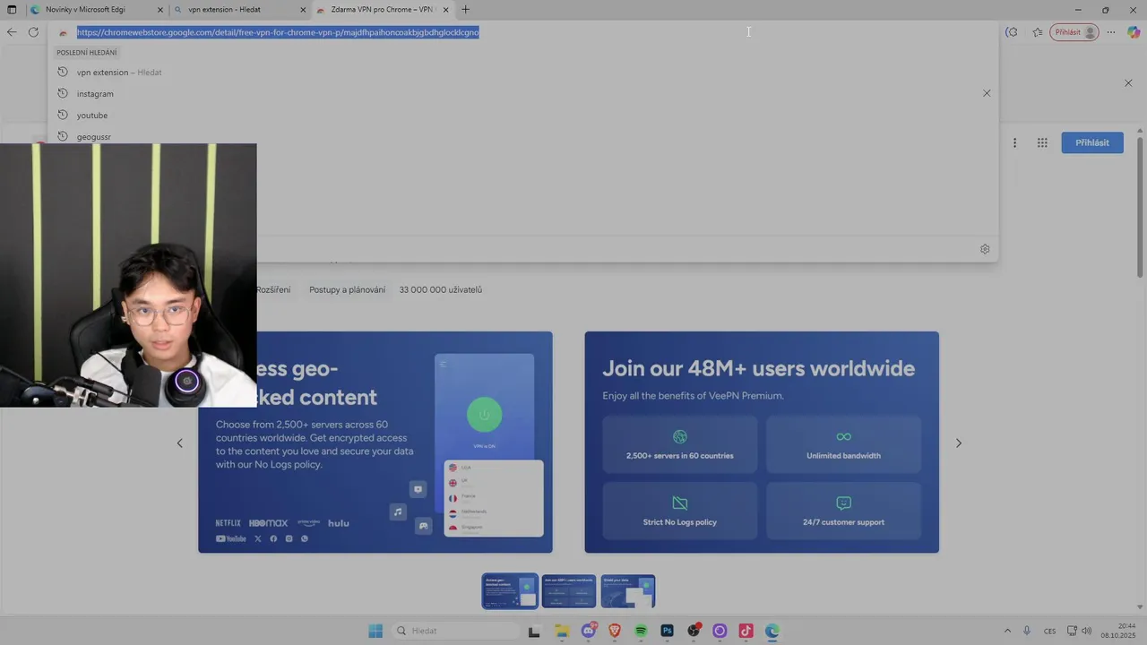Image resolution: width=1147 pixels, height=645 pixels.
Task: Open Edge 'Settings and more' menu
Action: 1111,32
